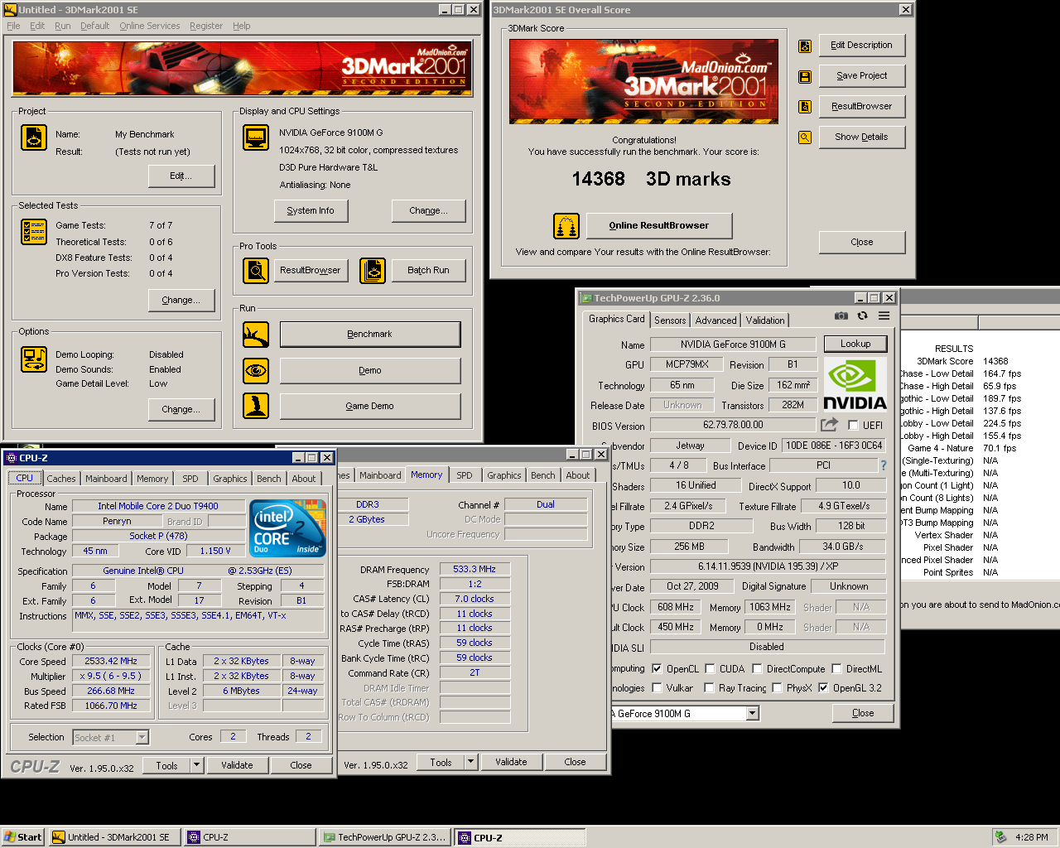Toggle the PhysX checkbox
The width and height of the screenshot is (1060, 848).
pos(777,687)
